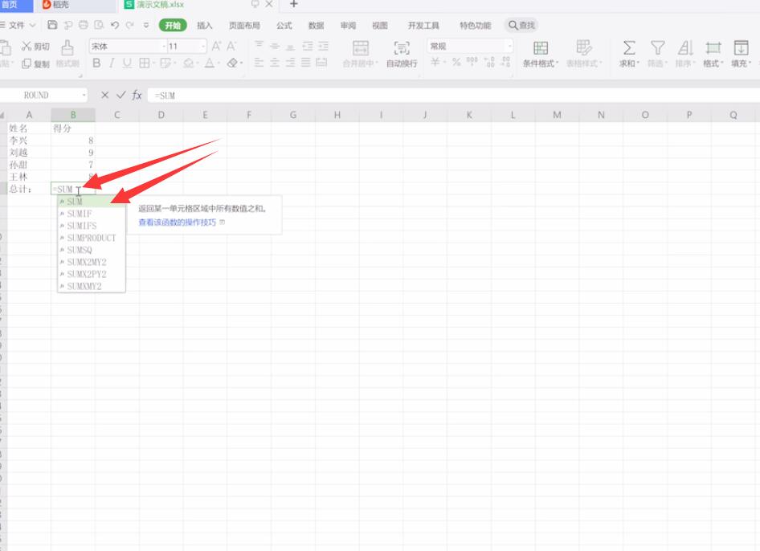The width and height of the screenshot is (760, 551).
Task: Align text to left
Action: (259, 63)
